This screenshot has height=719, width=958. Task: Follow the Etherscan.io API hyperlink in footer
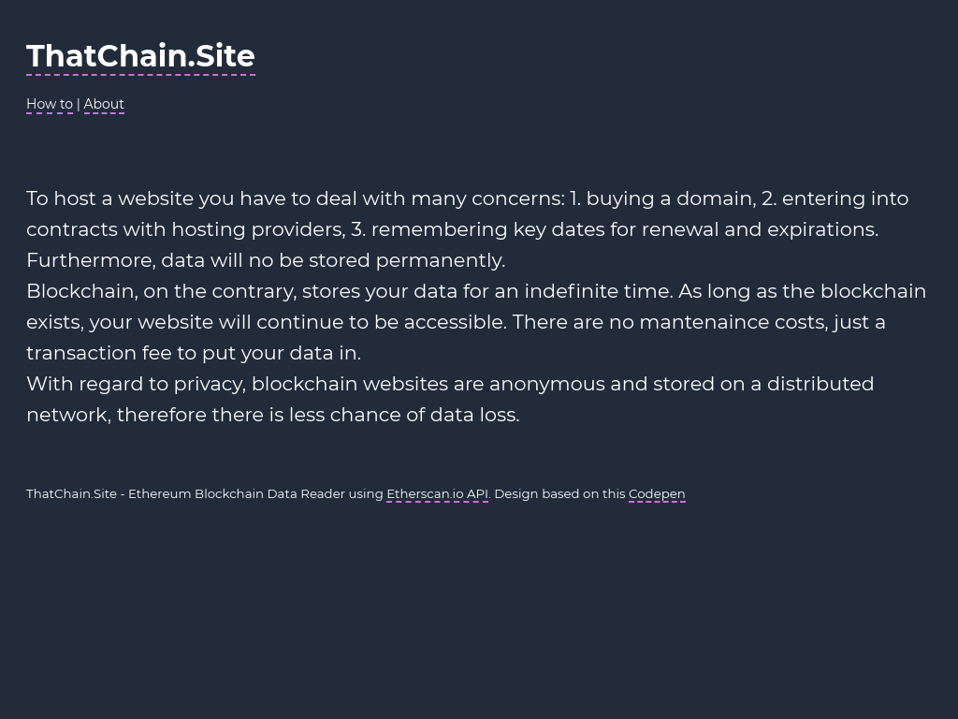pyautogui.click(x=437, y=493)
